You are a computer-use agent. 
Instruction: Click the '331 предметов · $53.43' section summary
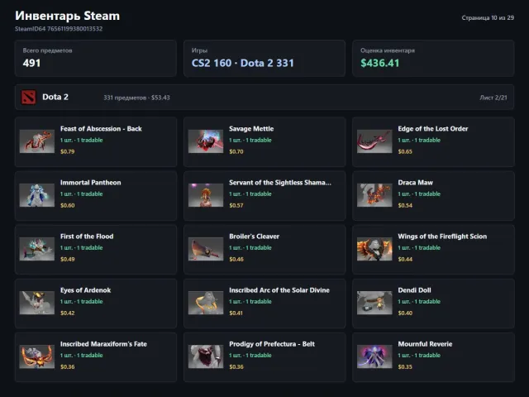(136, 98)
